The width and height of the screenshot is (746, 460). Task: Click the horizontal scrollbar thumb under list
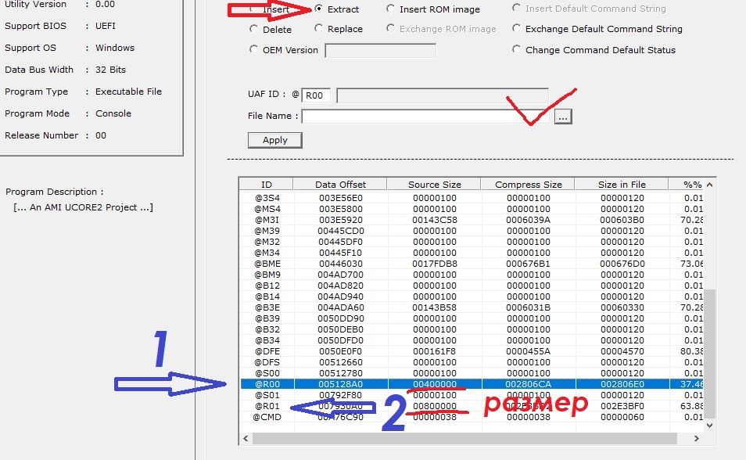click(x=464, y=438)
